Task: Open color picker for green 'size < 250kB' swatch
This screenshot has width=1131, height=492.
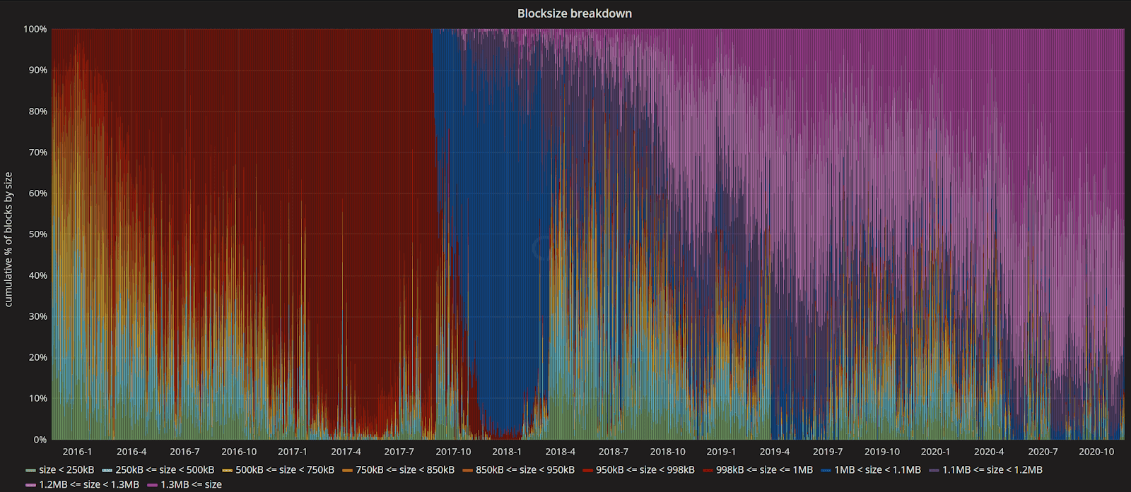Action: 30,471
